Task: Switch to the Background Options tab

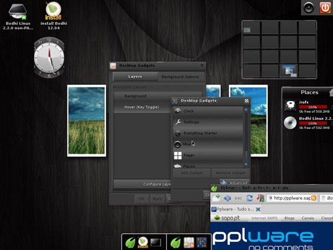Action: coord(180,77)
